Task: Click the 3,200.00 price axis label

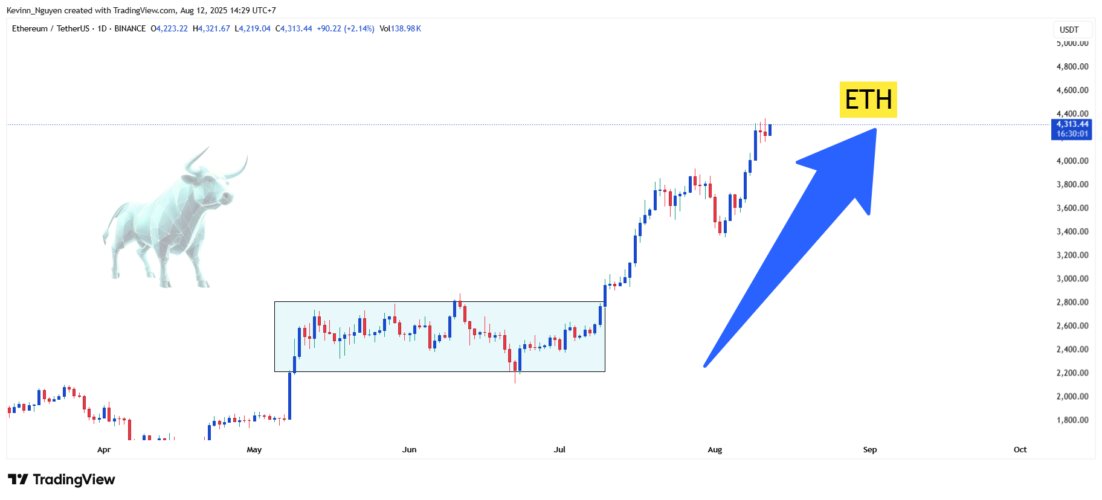Action: pyautogui.click(x=1072, y=255)
